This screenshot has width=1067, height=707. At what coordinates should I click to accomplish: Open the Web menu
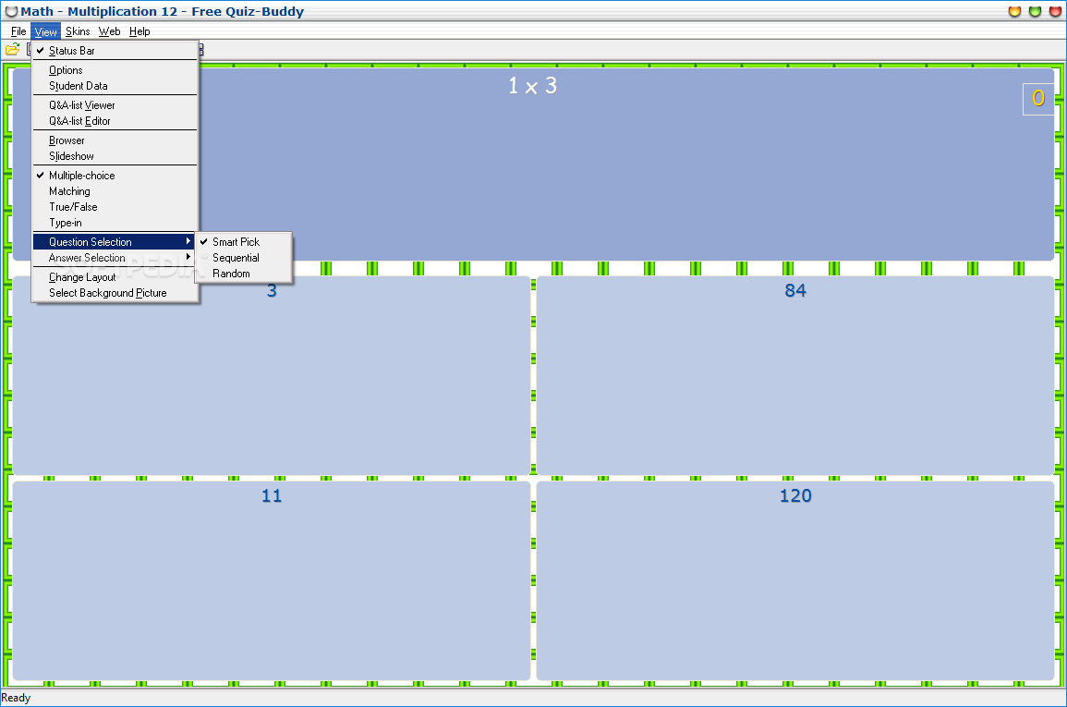tap(109, 31)
